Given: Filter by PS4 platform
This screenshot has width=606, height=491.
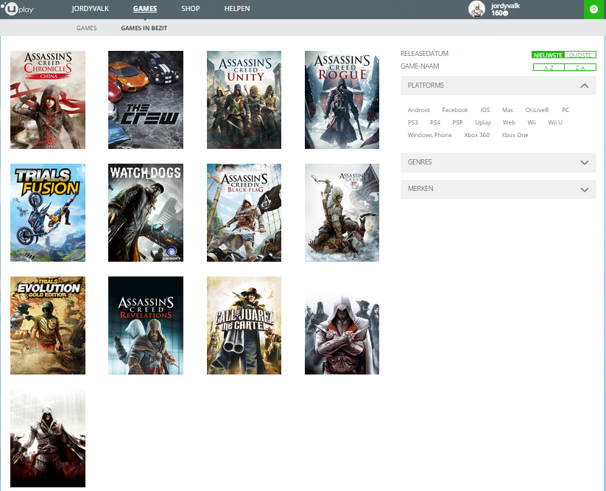Looking at the screenshot, I should (x=435, y=122).
